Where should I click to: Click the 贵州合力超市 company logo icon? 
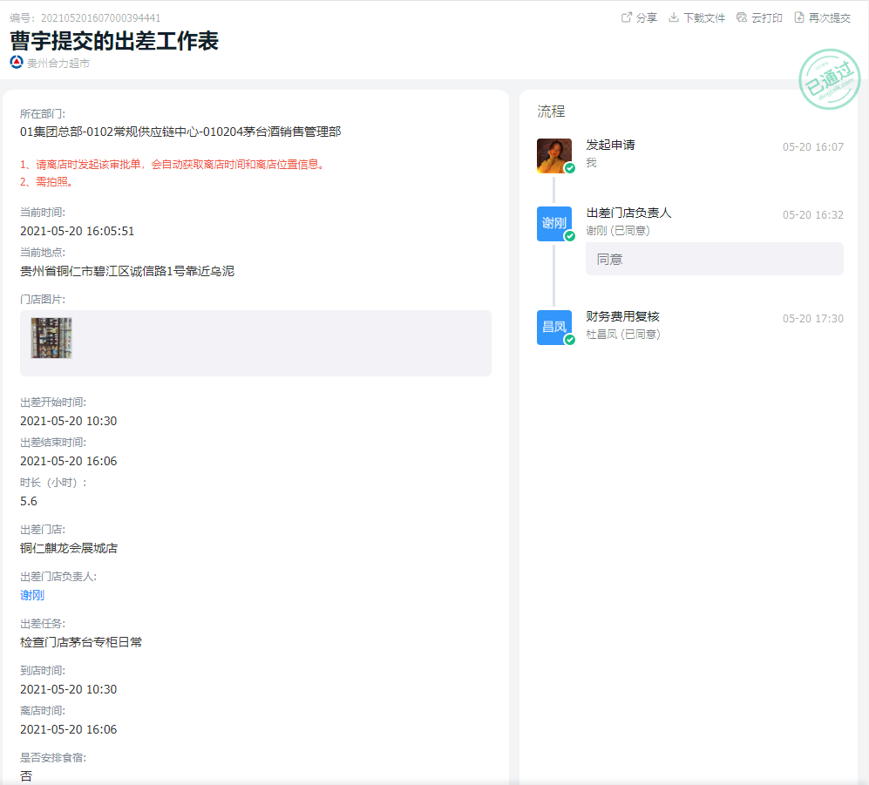(17, 63)
